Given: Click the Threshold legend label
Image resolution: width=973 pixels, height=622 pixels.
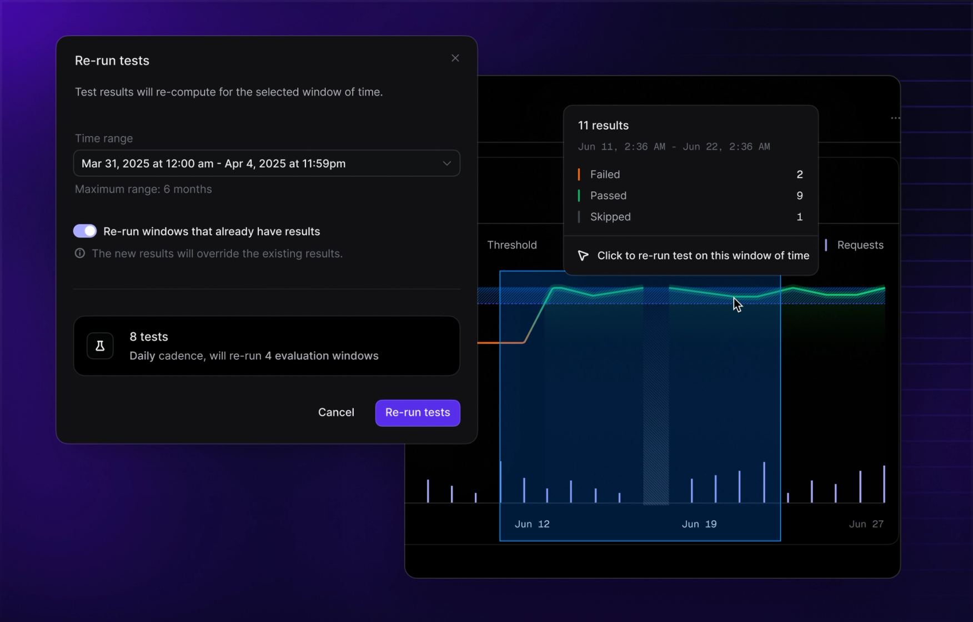Looking at the screenshot, I should tap(511, 245).
